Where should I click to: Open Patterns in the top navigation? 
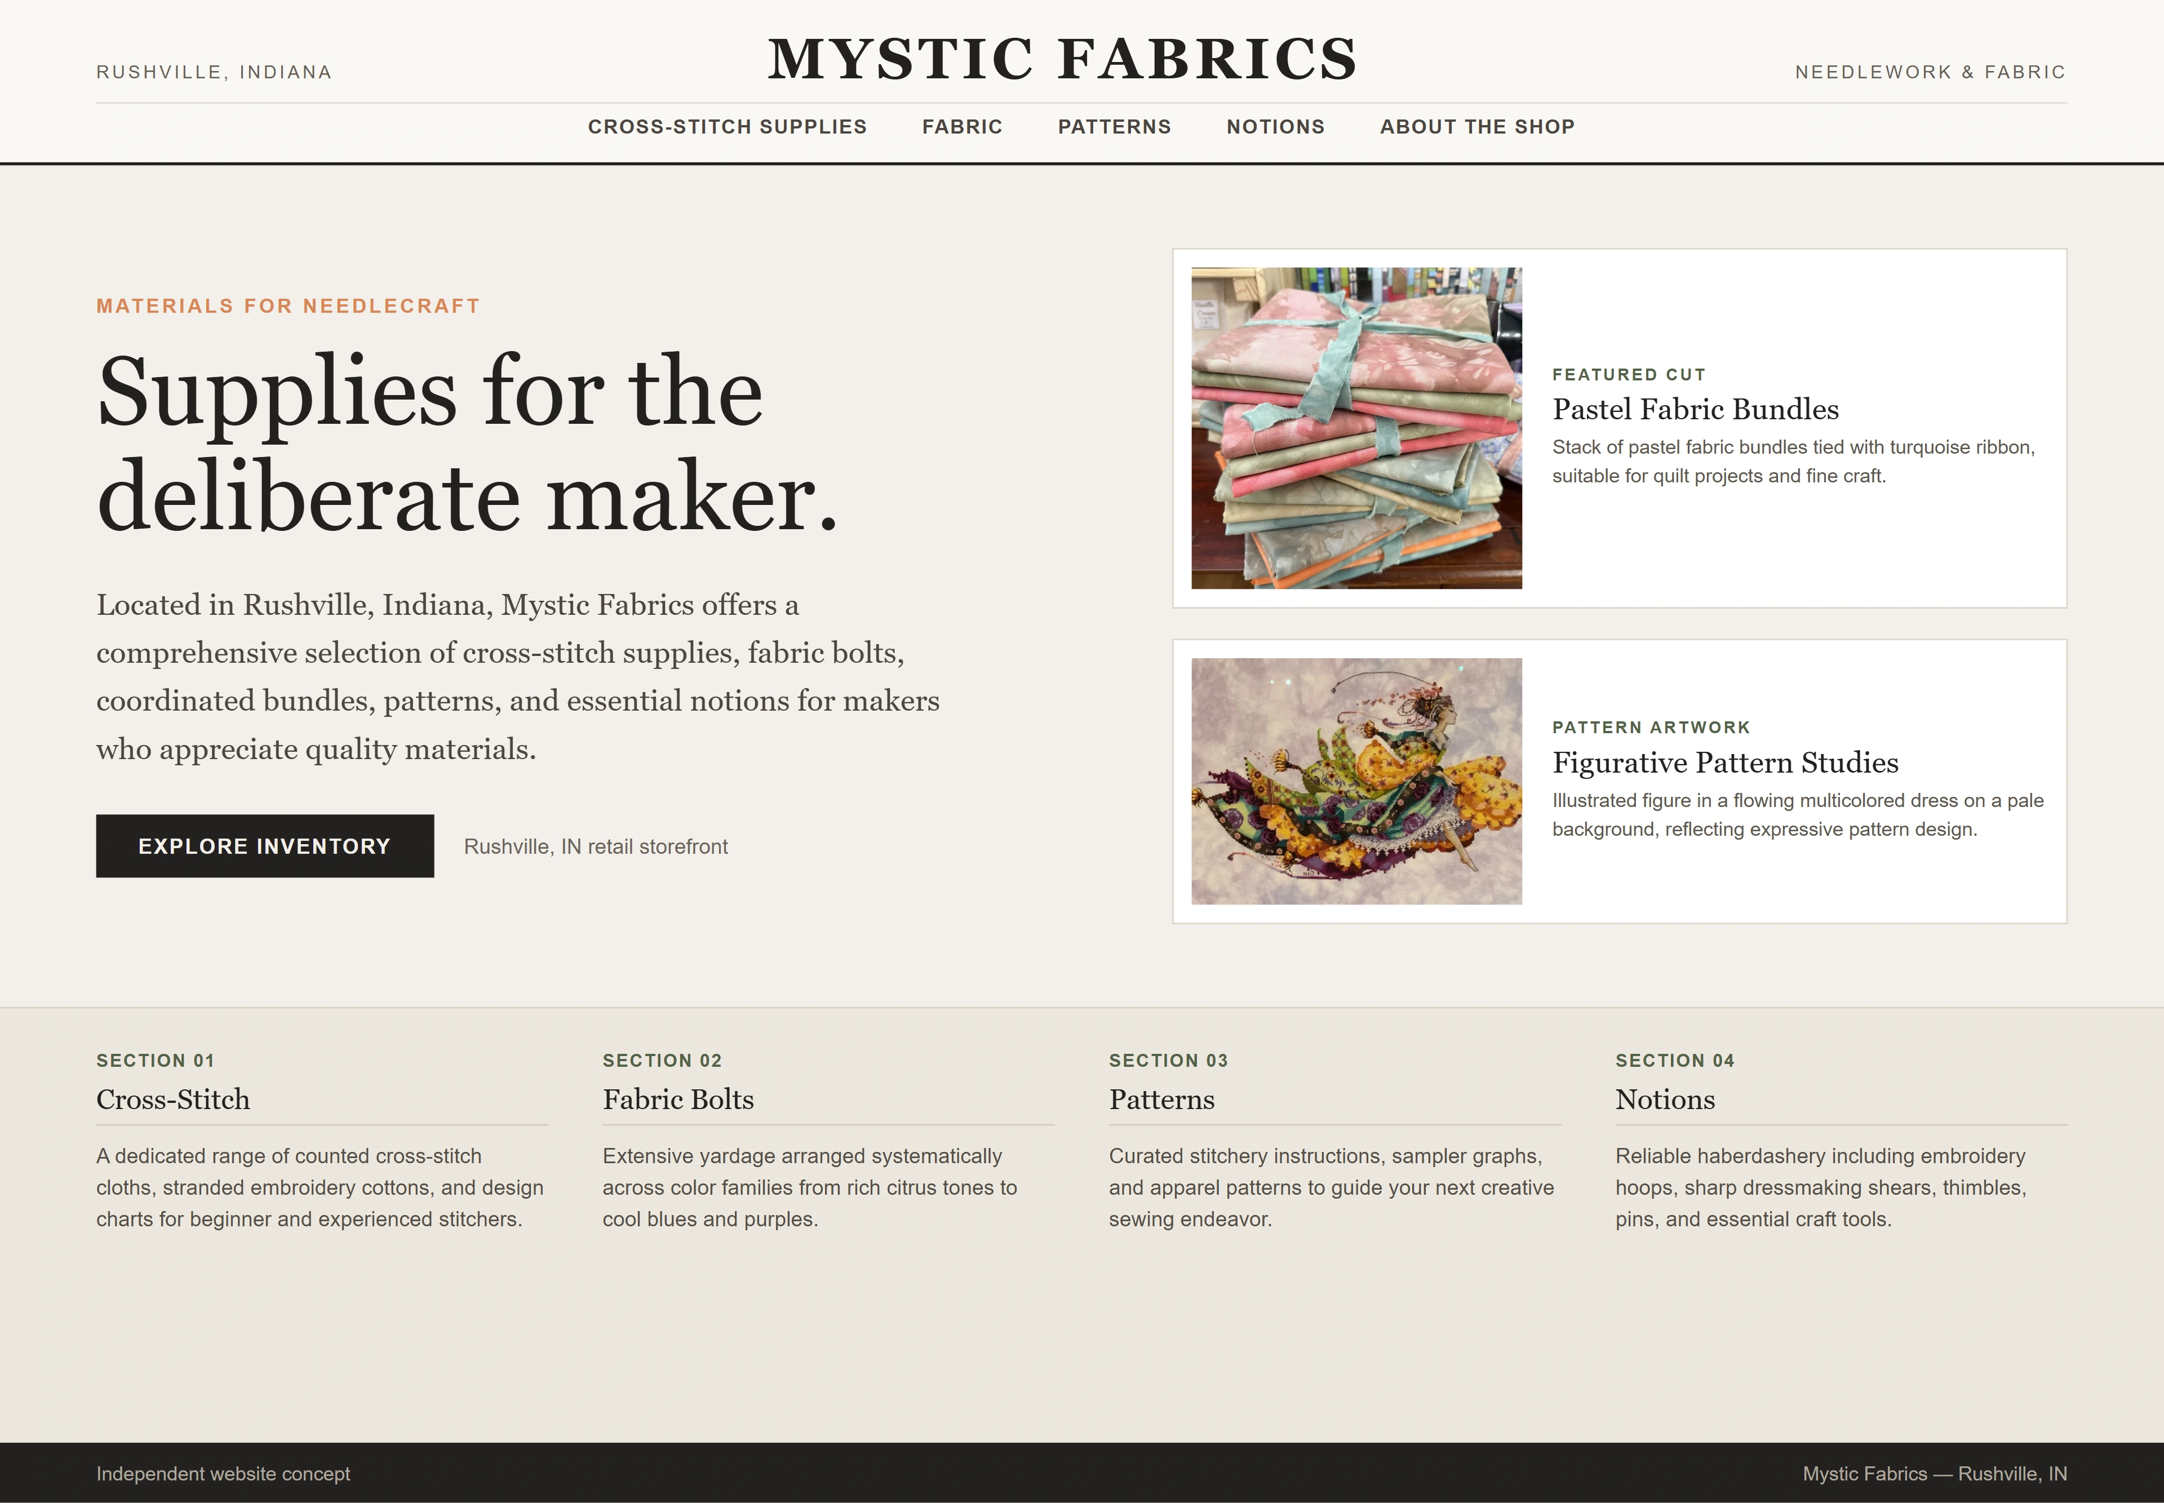click(x=1114, y=127)
